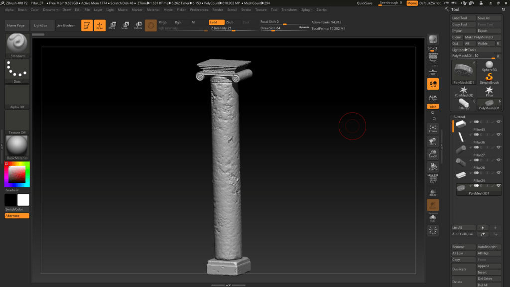Select the Move transform tool
This screenshot has height=287, width=510.
112,25
